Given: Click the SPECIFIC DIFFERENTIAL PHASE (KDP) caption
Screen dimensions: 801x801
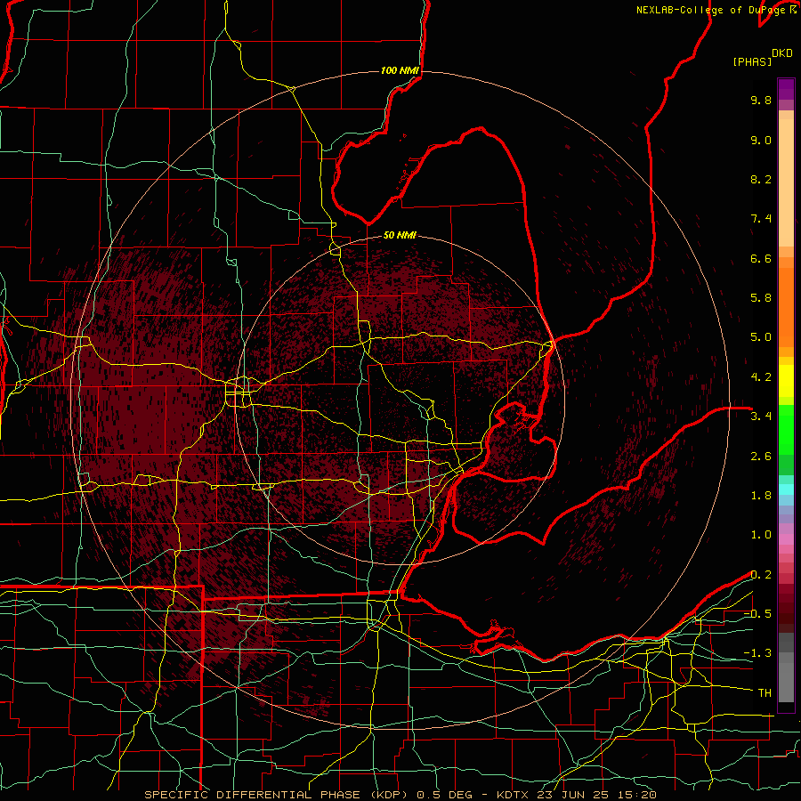Looking at the screenshot, I should [x=277, y=795].
